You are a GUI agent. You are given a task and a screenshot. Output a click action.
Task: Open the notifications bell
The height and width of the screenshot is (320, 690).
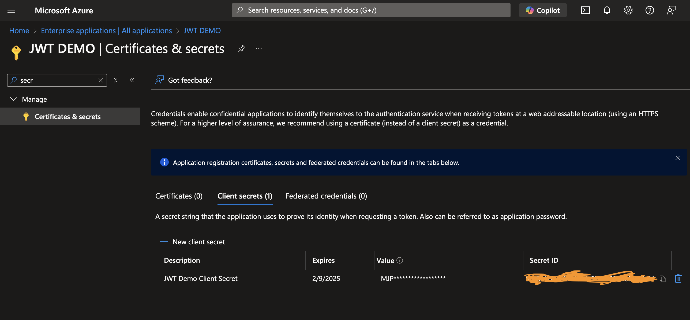(607, 10)
